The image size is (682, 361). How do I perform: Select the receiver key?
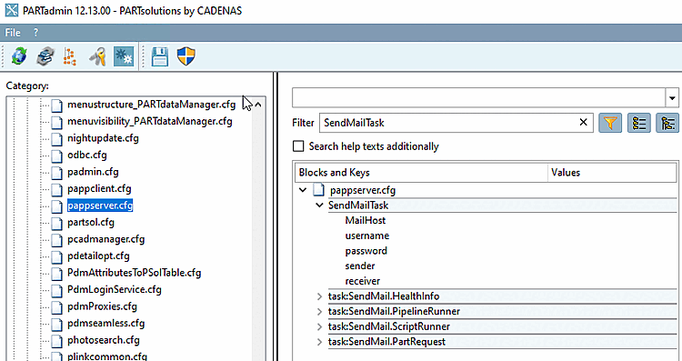point(362,281)
